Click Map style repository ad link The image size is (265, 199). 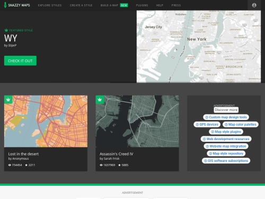(x=226, y=153)
